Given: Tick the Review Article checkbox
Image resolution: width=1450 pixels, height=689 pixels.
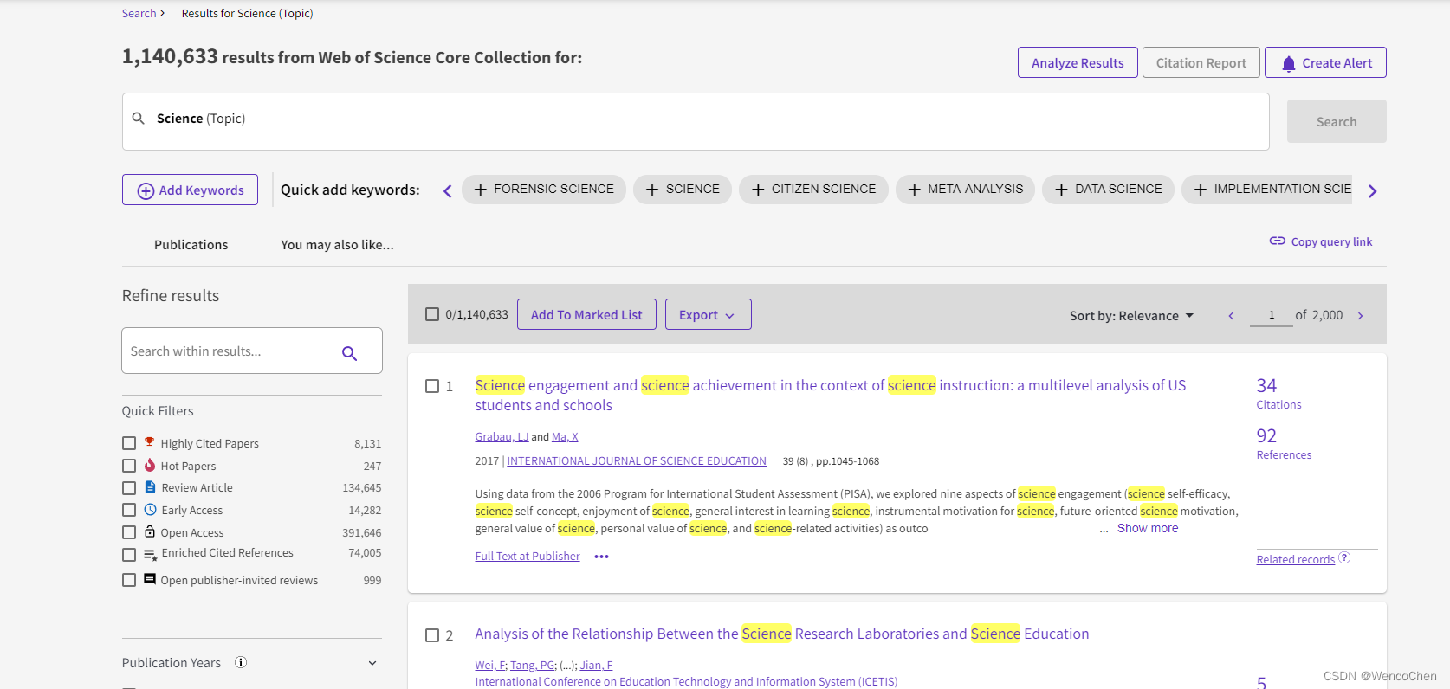Looking at the screenshot, I should (x=129, y=488).
